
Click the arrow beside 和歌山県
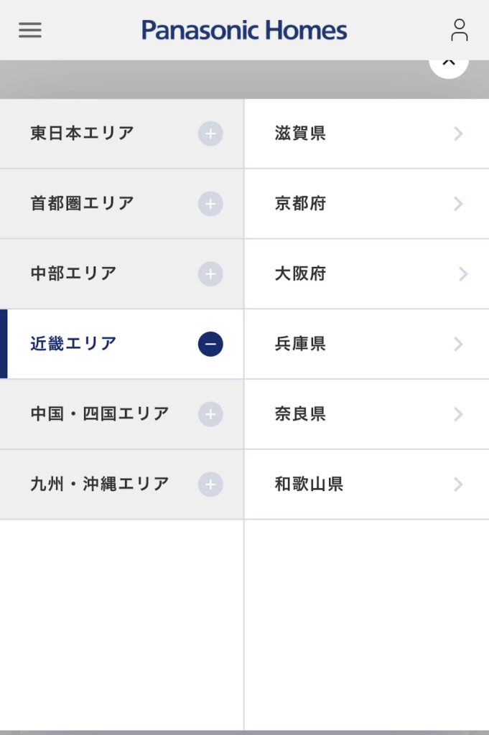point(458,484)
